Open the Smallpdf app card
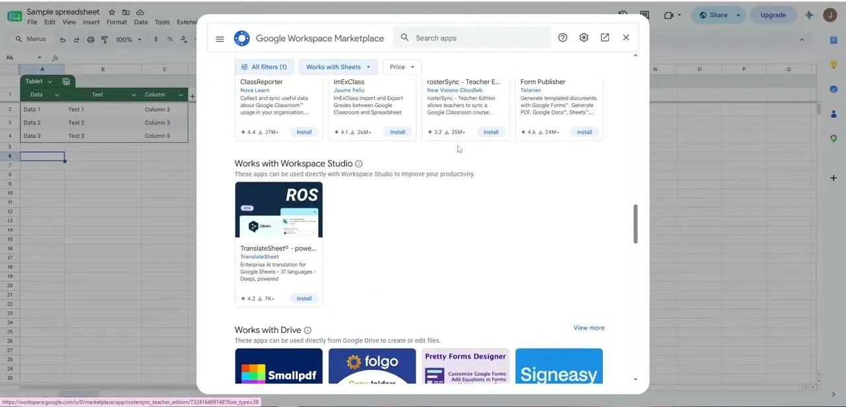Image resolution: width=846 pixels, height=407 pixels. point(279,366)
